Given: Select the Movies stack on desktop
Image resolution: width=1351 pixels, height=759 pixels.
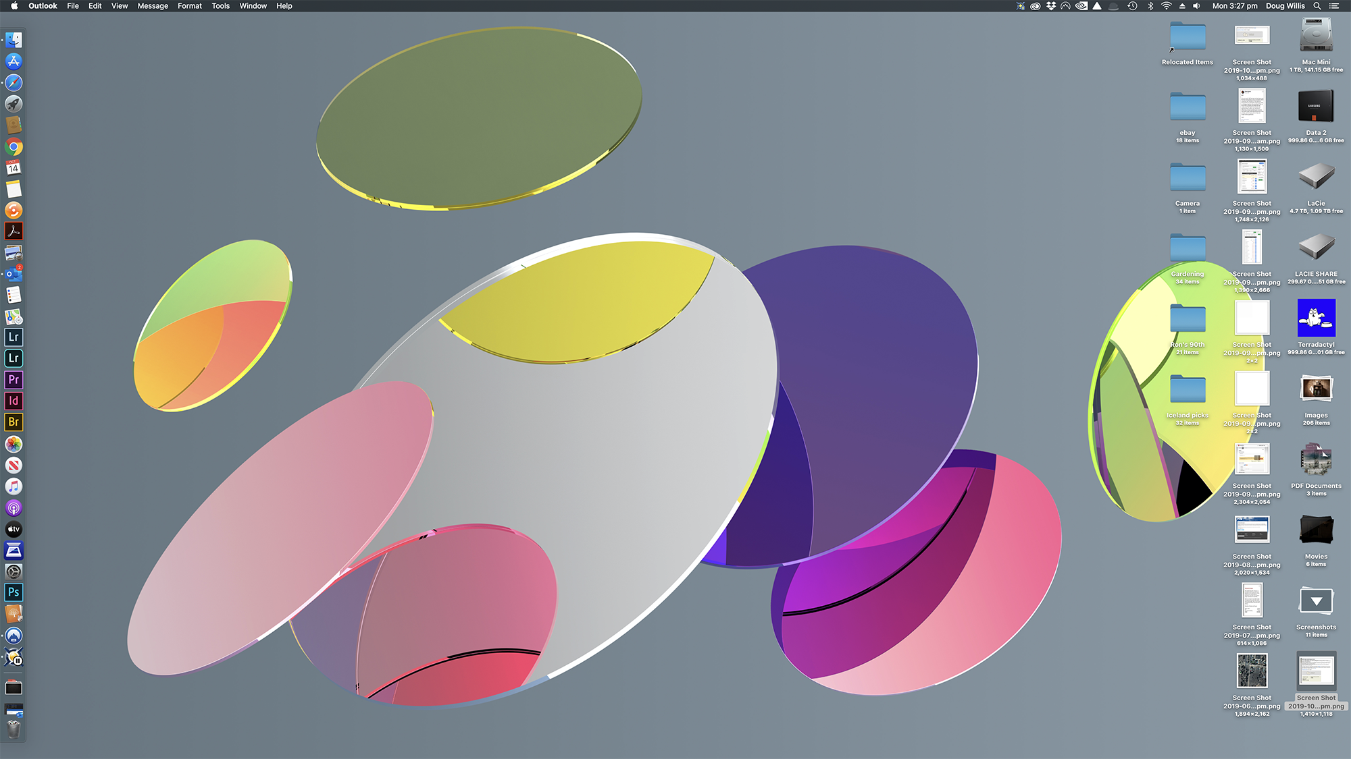Looking at the screenshot, I should coord(1316,530).
